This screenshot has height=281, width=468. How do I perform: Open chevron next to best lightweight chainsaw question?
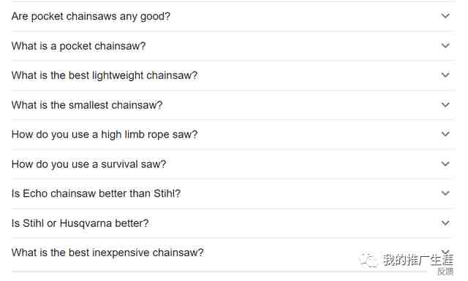coord(445,75)
